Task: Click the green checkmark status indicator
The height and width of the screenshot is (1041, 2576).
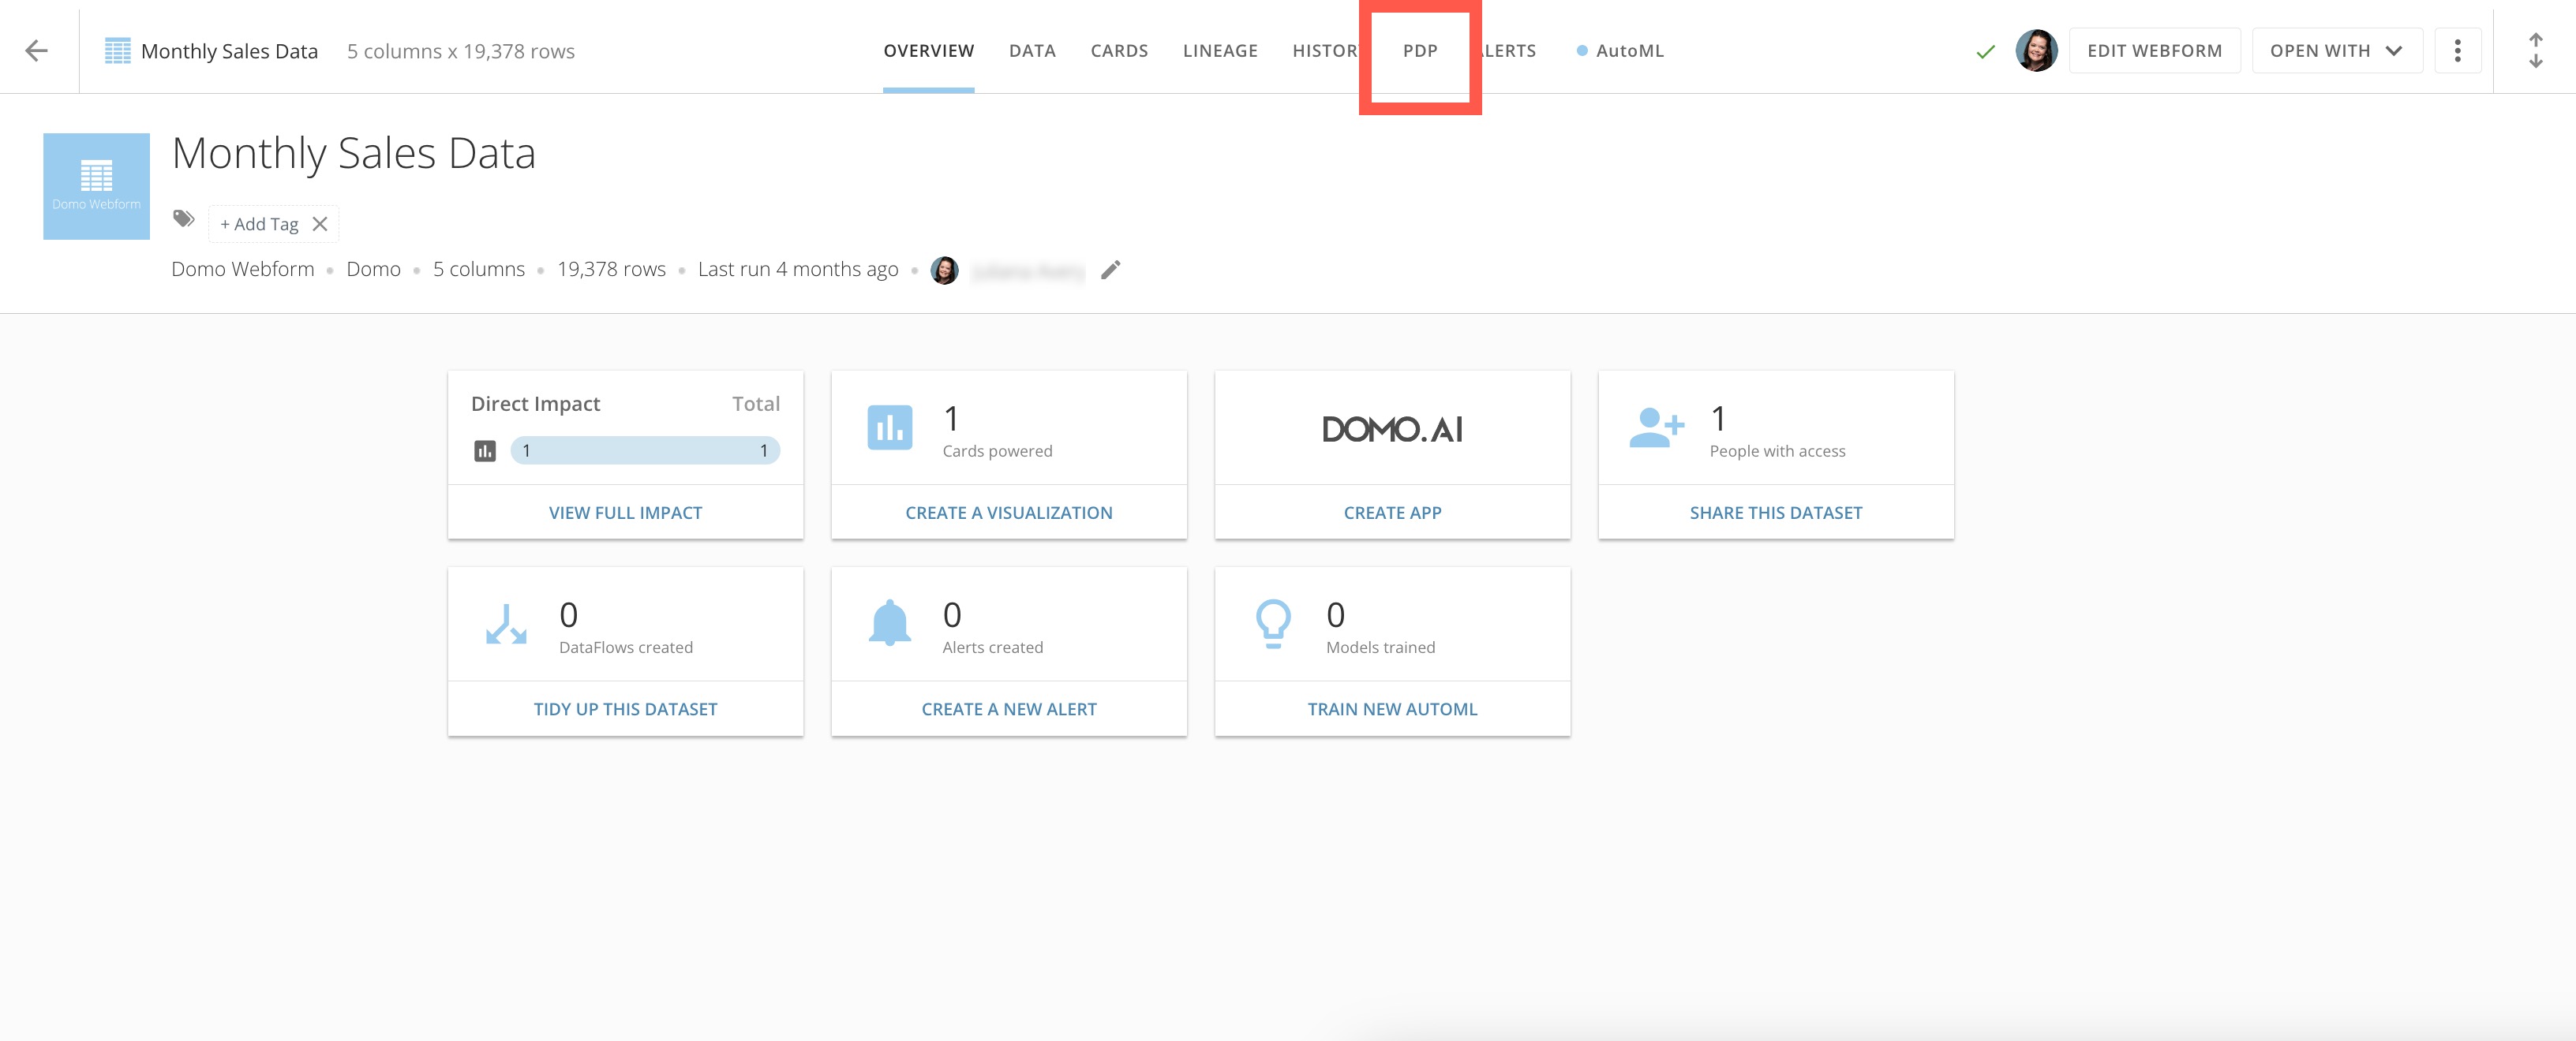Action: (1986, 50)
